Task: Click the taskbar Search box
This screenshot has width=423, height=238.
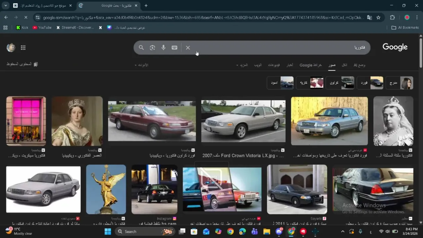Action: (145, 231)
